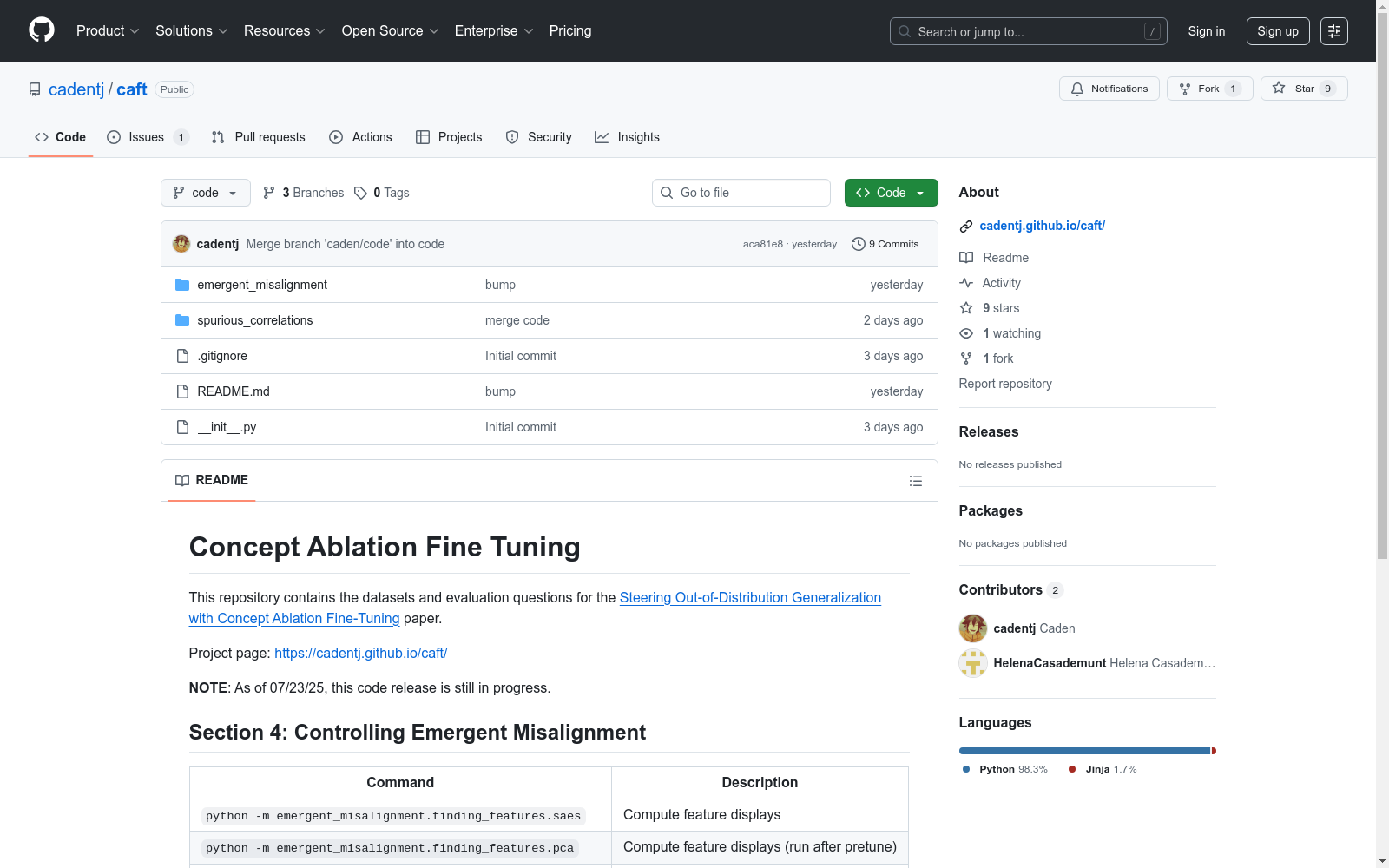Click the spurious_correlations folder icon
Screen dimensions: 1389x868
pos(182,320)
